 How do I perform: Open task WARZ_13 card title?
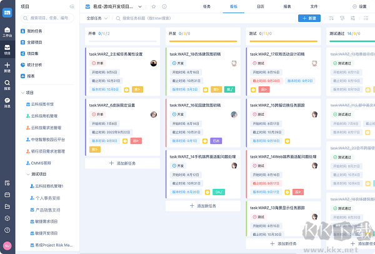click(277, 208)
